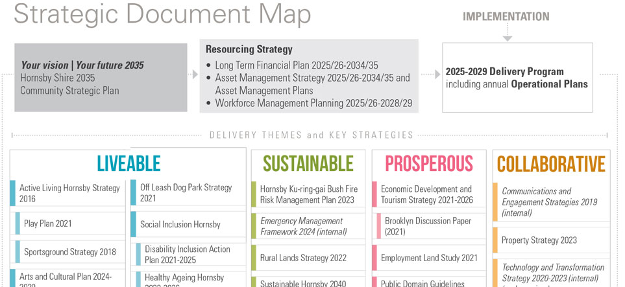Click 'Hornsby Shire 2035' text
Image resolution: width=625 pixels, height=287 pixels.
(x=58, y=78)
